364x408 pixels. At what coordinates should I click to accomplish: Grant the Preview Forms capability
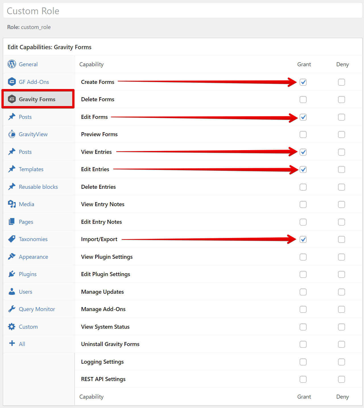tap(303, 134)
